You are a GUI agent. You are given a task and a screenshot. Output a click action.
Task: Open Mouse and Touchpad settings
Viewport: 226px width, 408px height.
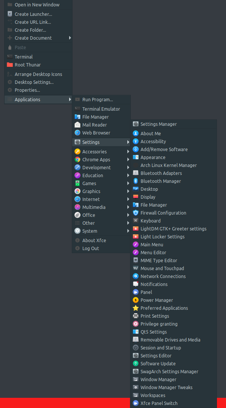coord(161,268)
